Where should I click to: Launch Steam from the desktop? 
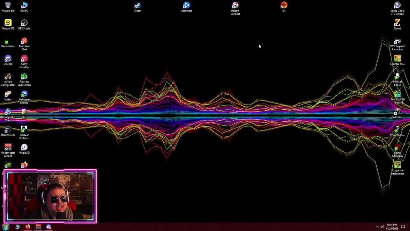point(138,7)
